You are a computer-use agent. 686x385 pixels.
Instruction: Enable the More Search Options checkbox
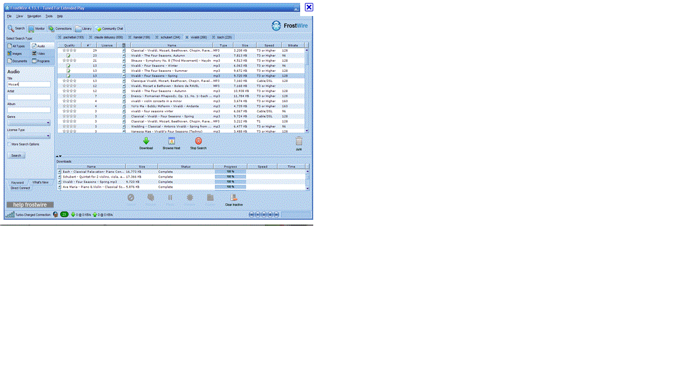[9, 144]
